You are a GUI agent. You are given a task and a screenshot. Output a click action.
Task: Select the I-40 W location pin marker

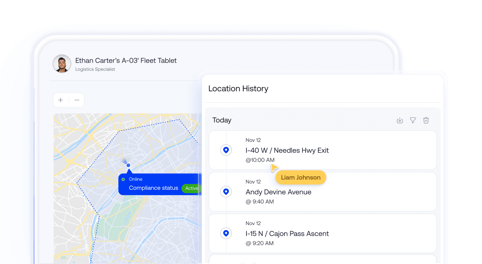(x=226, y=150)
